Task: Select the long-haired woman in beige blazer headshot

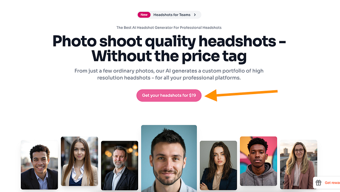Action: coord(79,161)
